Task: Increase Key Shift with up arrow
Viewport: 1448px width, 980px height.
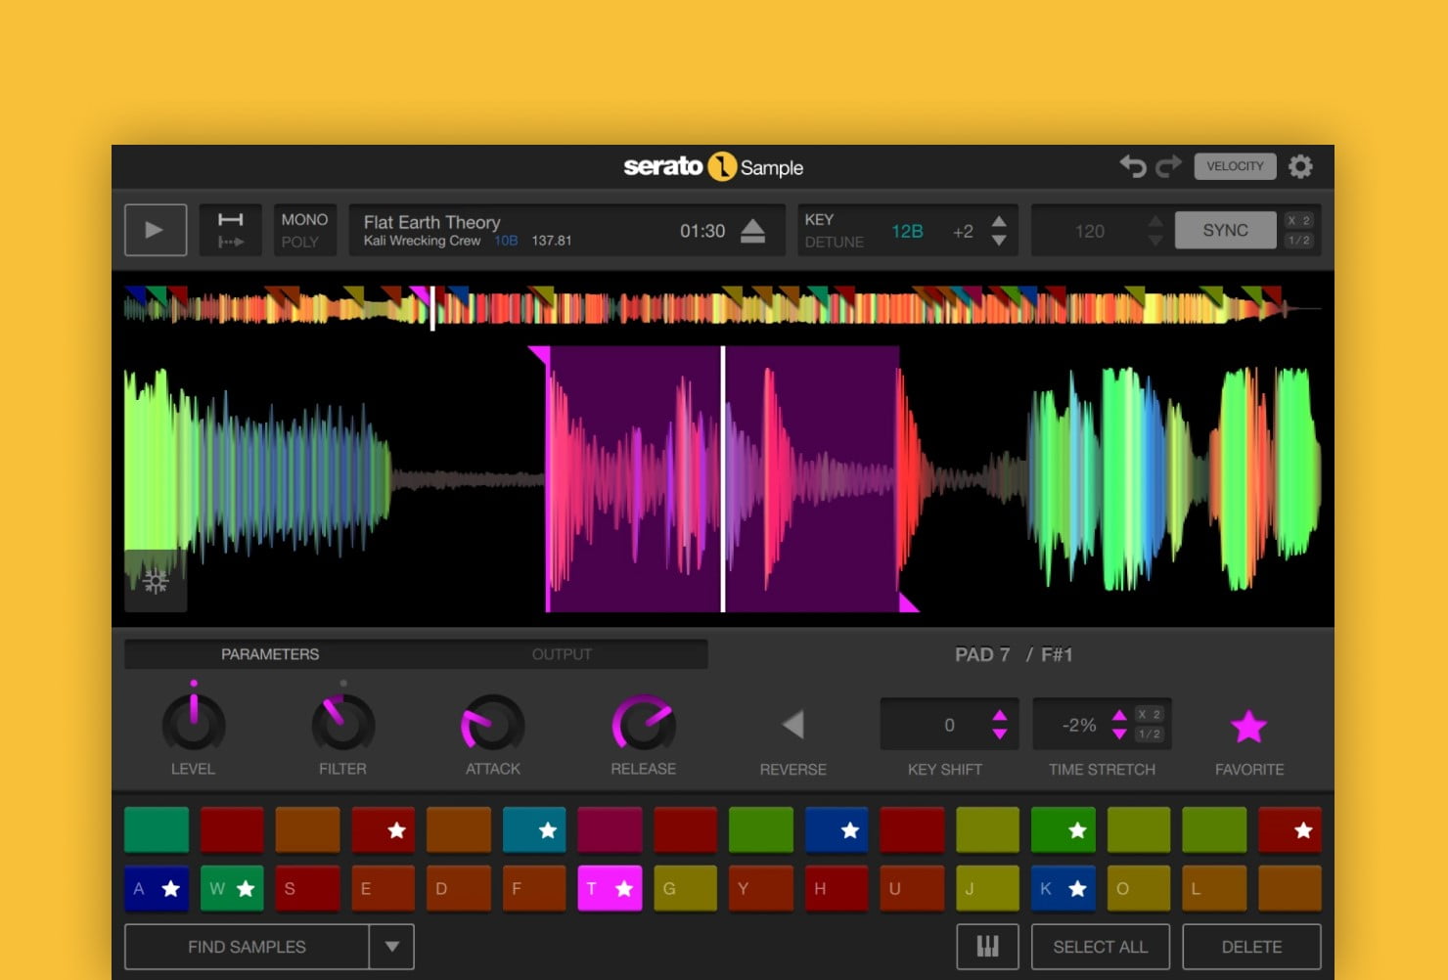Action: coord(999,716)
